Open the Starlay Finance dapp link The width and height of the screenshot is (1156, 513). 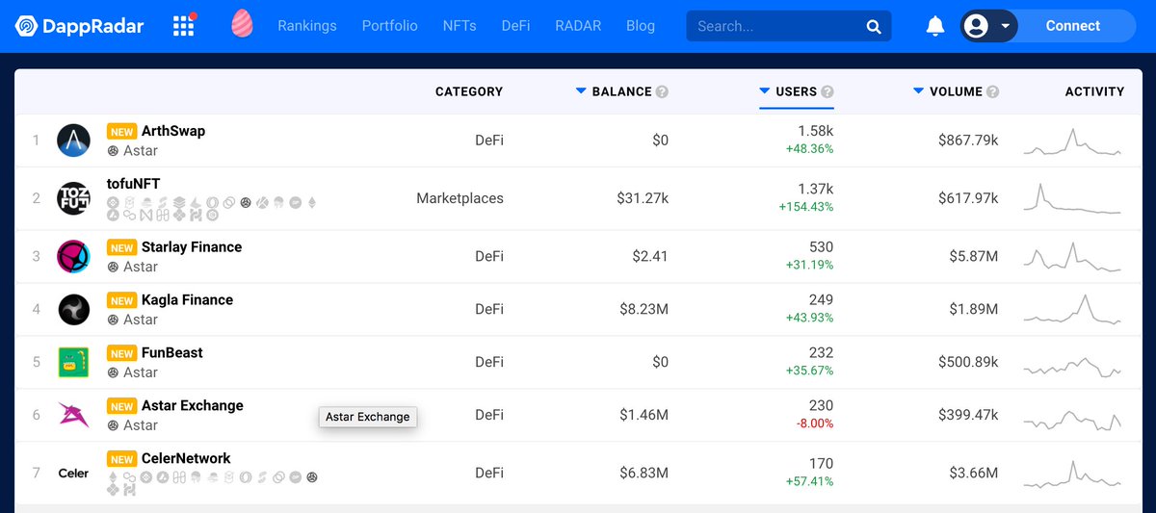[x=192, y=246]
